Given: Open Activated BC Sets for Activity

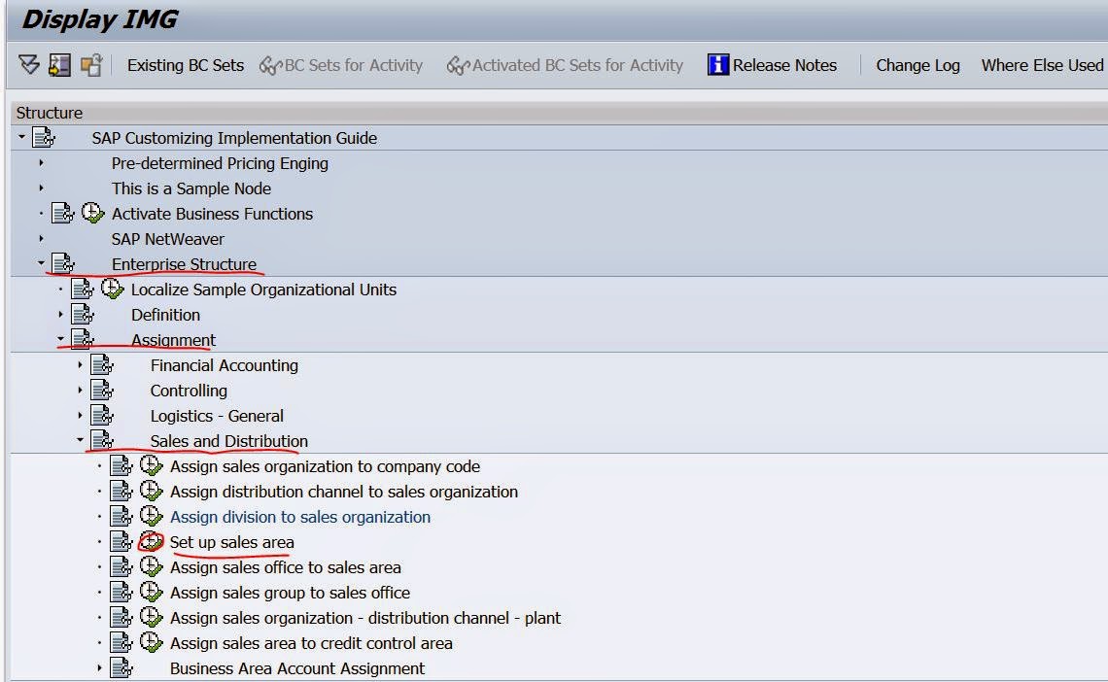Looking at the screenshot, I should click(565, 65).
